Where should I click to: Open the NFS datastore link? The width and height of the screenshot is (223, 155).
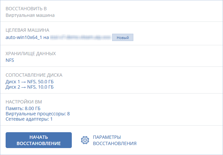click(10, 60)
